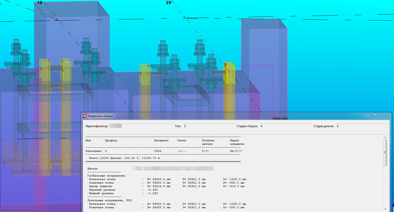
Task: Click the Стадия сборки field
Action: (285, 126)
